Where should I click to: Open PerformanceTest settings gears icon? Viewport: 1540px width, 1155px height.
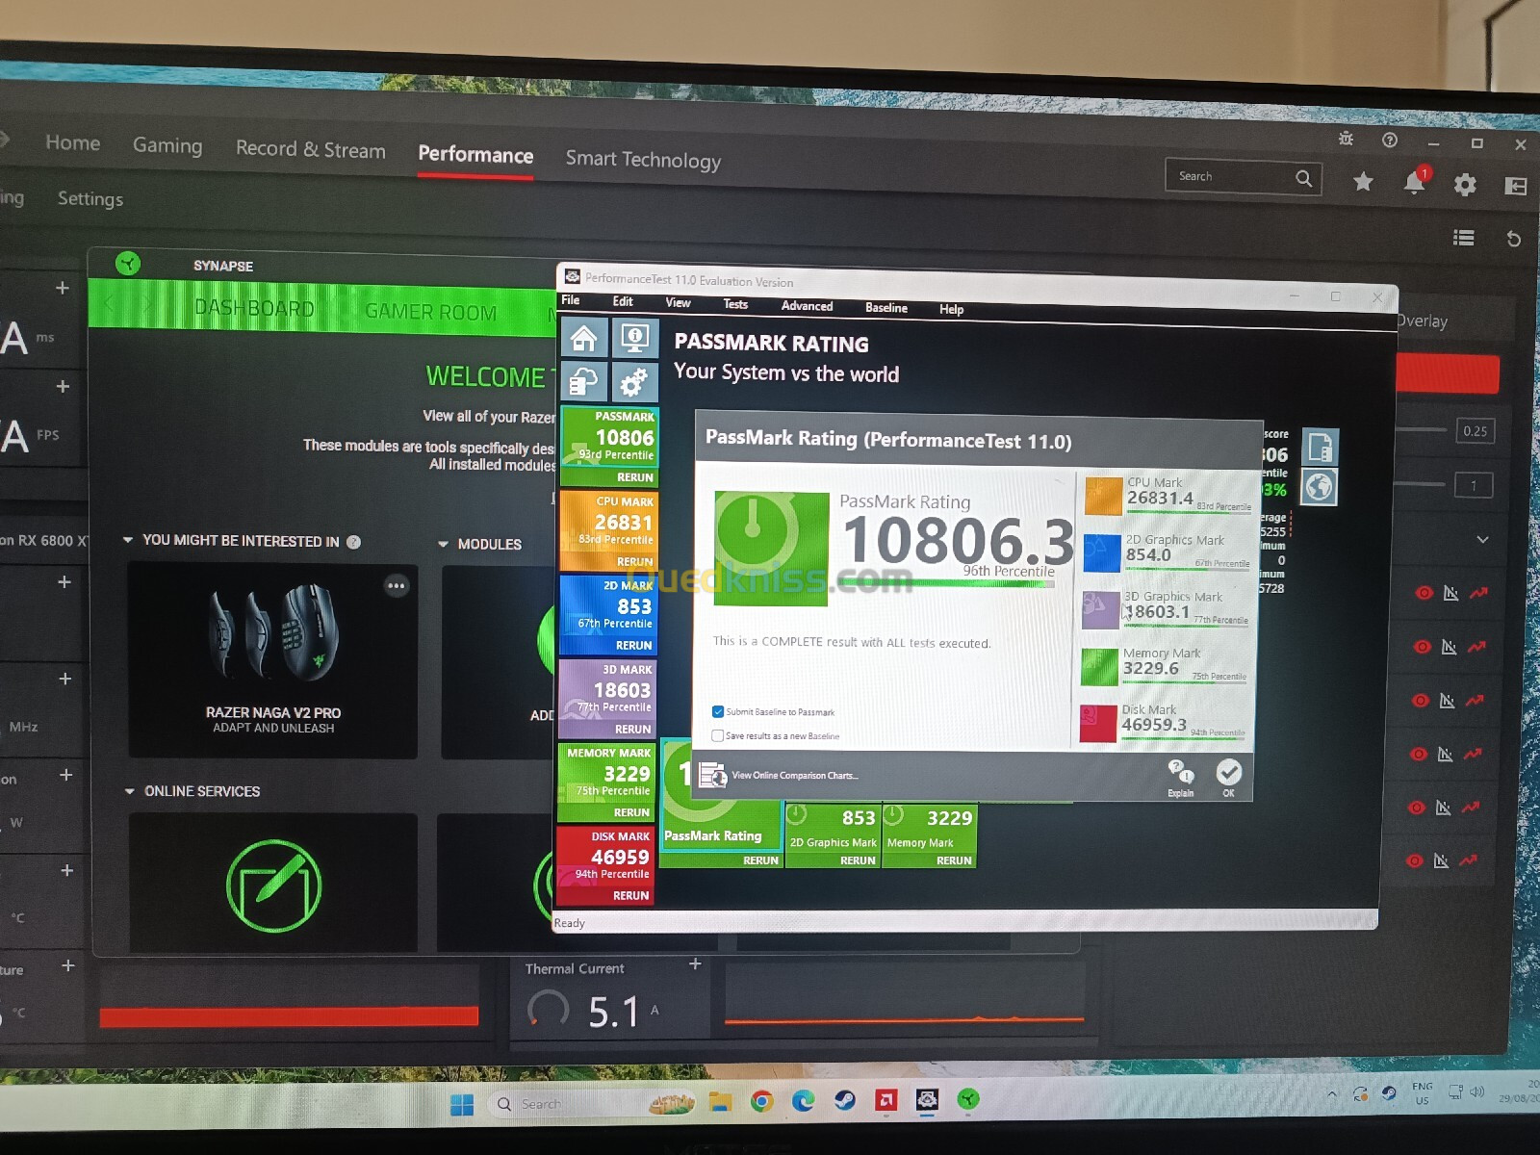[x=634, y=383]
